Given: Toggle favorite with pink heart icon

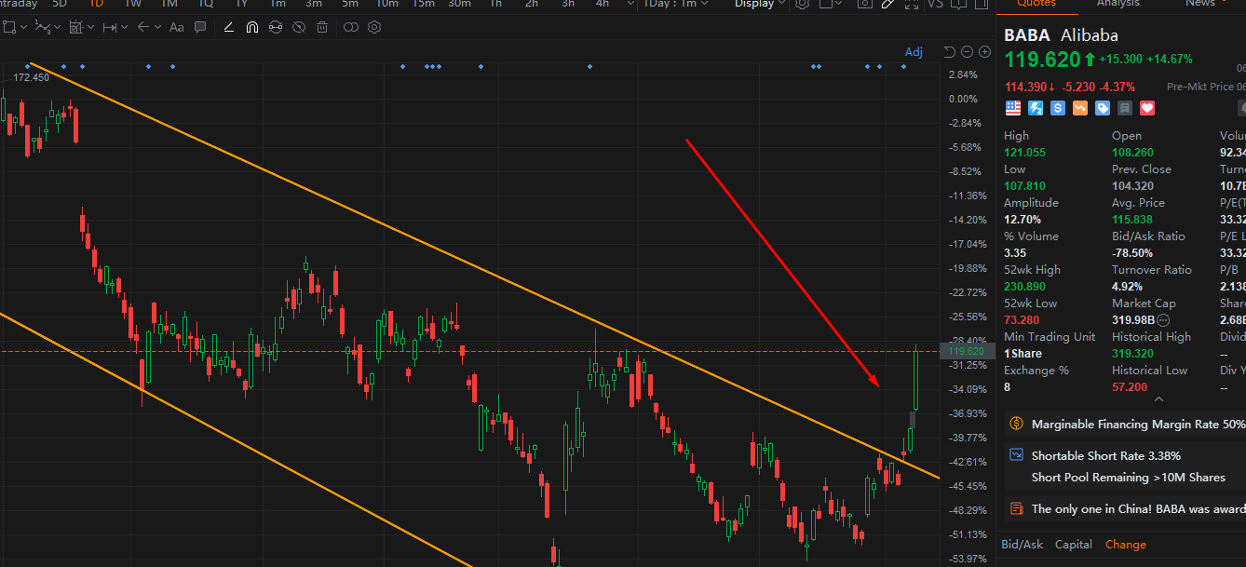Looking at the screenshot, I should point(1147,108).
